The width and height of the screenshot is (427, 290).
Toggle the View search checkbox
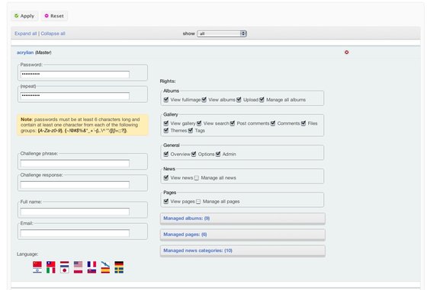click(x=199, y=123)
